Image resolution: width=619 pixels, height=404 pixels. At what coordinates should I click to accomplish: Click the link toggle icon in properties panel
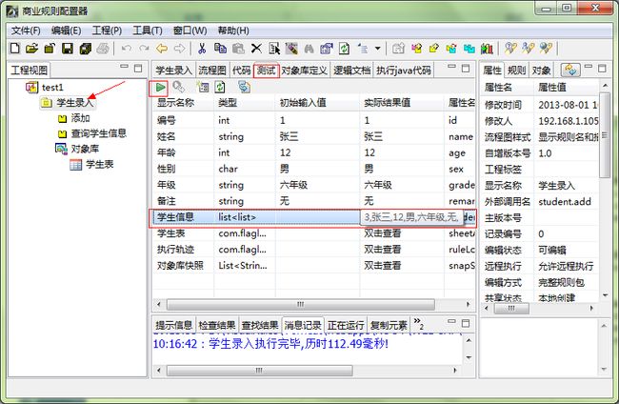[x=570, y=71]
